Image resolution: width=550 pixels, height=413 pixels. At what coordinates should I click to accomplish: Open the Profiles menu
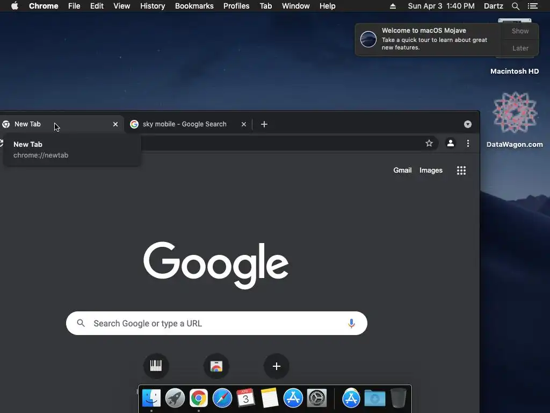point(236,6)
